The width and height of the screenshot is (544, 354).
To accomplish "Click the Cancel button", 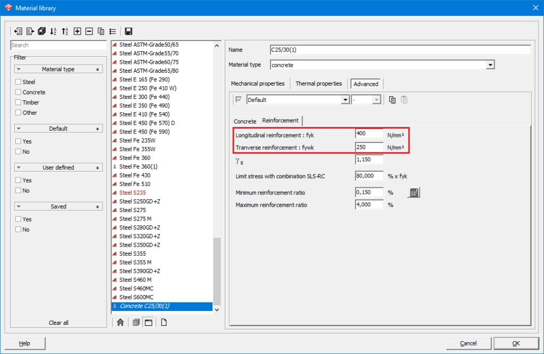I will tap(469, 343).
